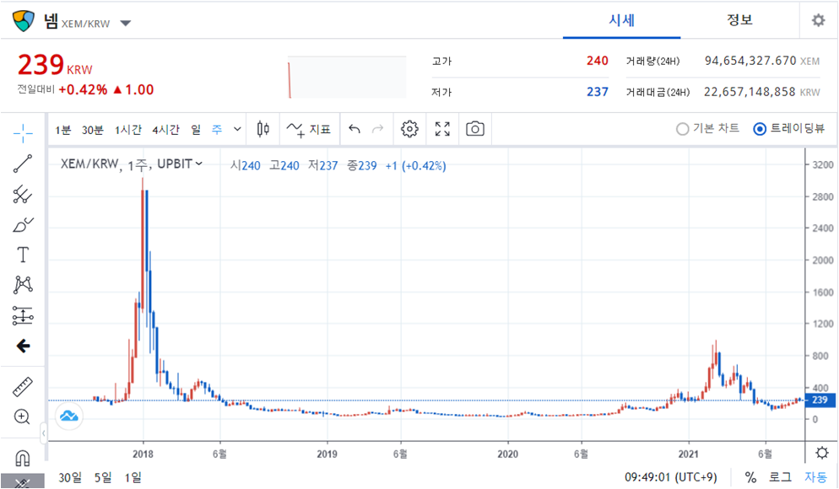Viewport: 839px width, 489px height.
Task: Take a chart snapshot with camera icon
Action: (x=474, y=129)
